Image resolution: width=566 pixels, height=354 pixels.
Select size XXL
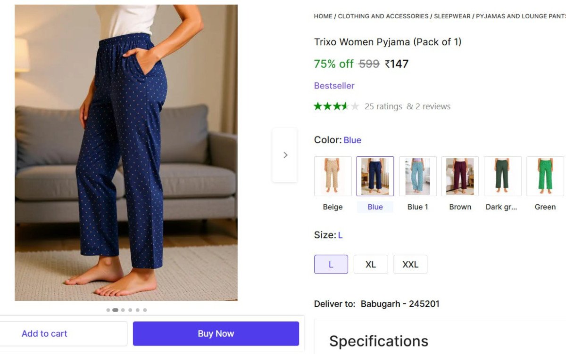410,265
